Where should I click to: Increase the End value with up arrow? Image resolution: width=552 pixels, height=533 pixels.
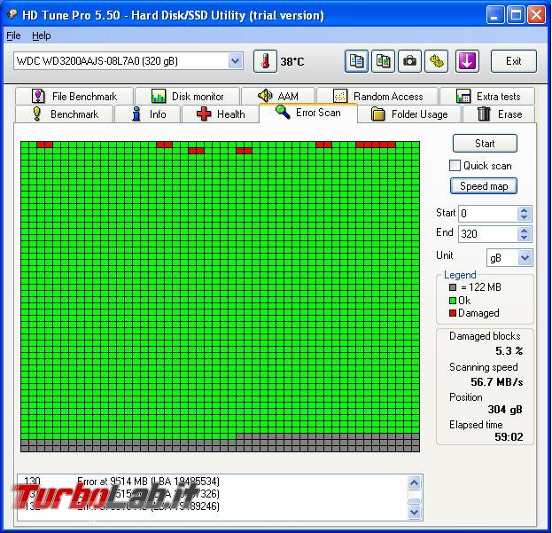pos(524,231)
